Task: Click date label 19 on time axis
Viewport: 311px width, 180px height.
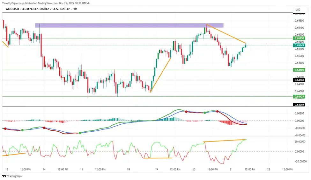Action: (157, 169)
